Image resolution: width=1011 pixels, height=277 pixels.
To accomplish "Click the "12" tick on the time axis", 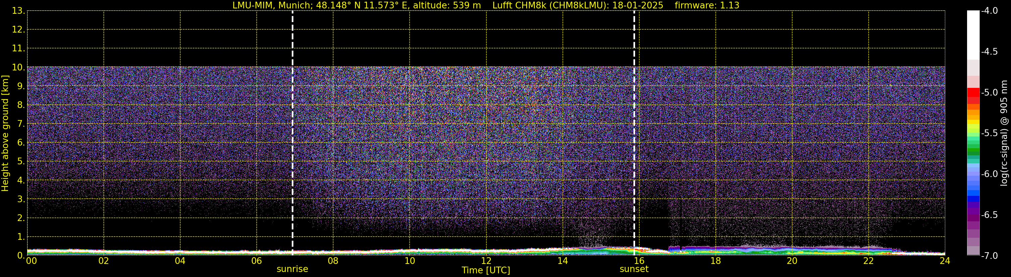I will click(x=486, y=261).
